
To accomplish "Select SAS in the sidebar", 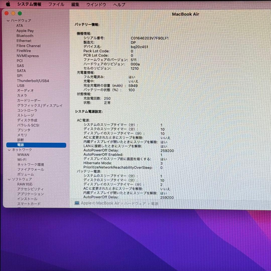I will tap(20, 66).
